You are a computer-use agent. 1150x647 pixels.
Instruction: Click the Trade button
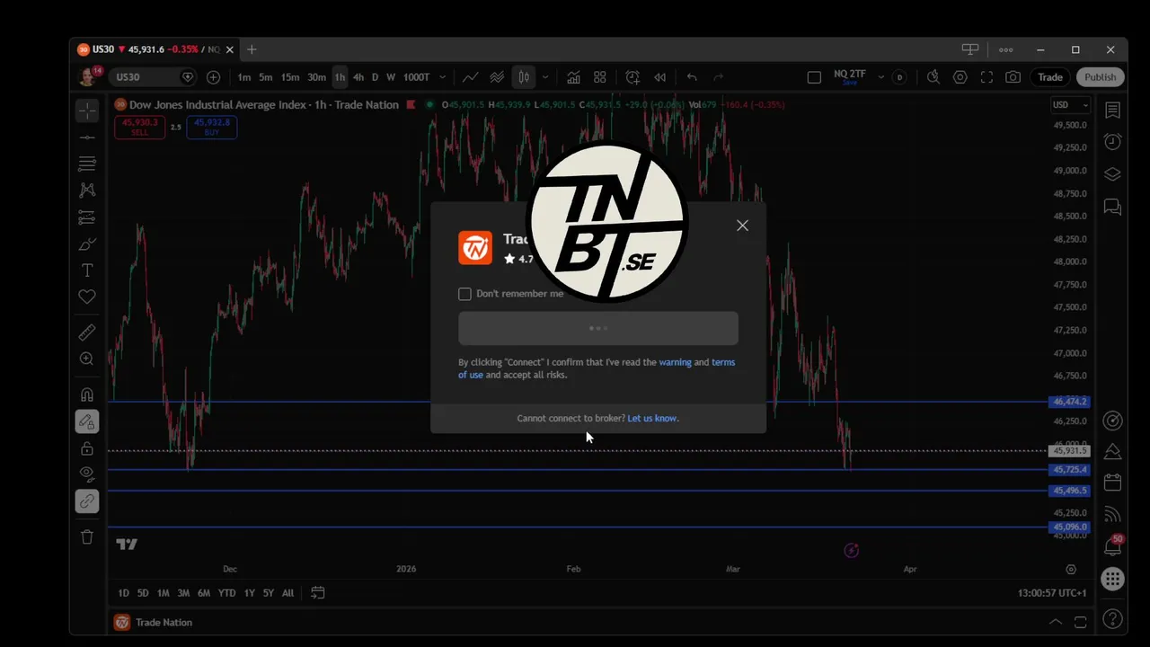coord(1050,77)
